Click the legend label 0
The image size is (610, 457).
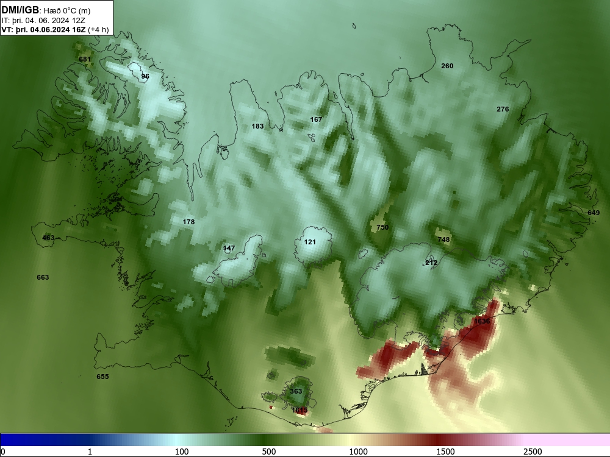(3, 452)
